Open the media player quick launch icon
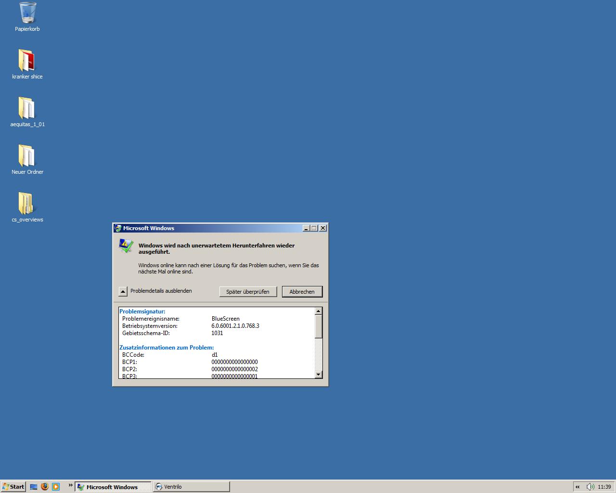The height and width of the screenshot is (493, 616). click(56, 487)
